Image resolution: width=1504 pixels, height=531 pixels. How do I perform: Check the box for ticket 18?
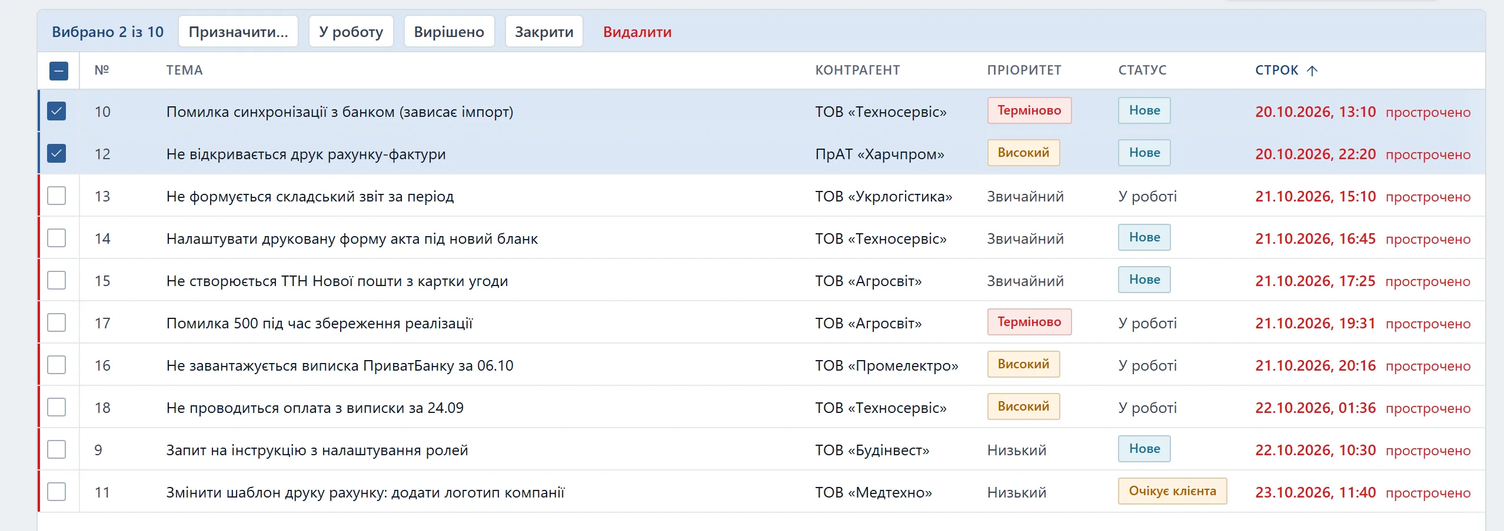[x=56, y=407]
